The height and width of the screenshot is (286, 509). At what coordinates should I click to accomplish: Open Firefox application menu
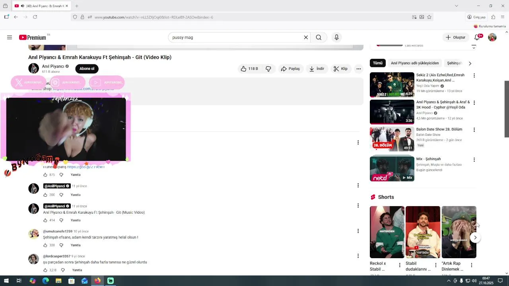(503, 17)
